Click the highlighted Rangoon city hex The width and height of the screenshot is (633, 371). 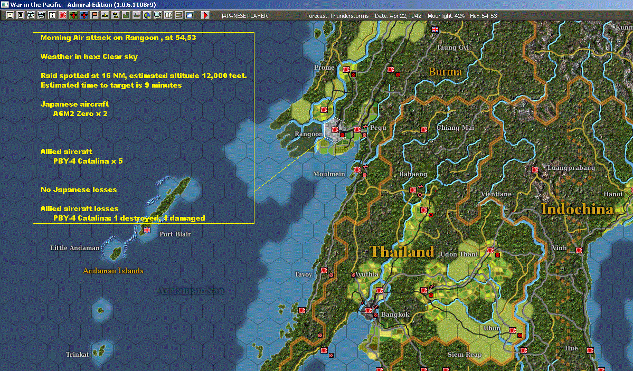(x=335, y=130)
